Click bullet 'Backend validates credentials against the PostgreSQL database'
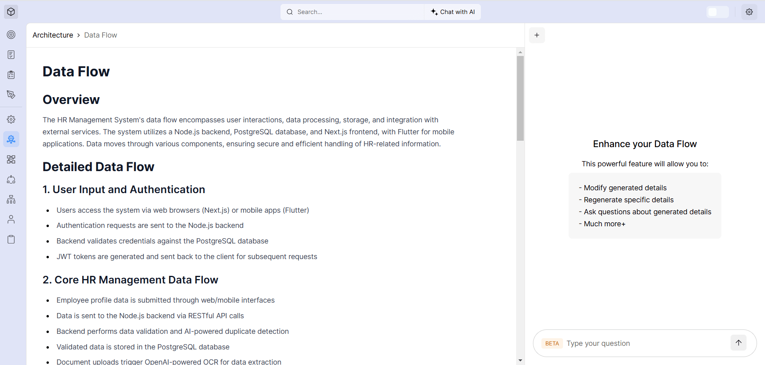 click(162, 241)
